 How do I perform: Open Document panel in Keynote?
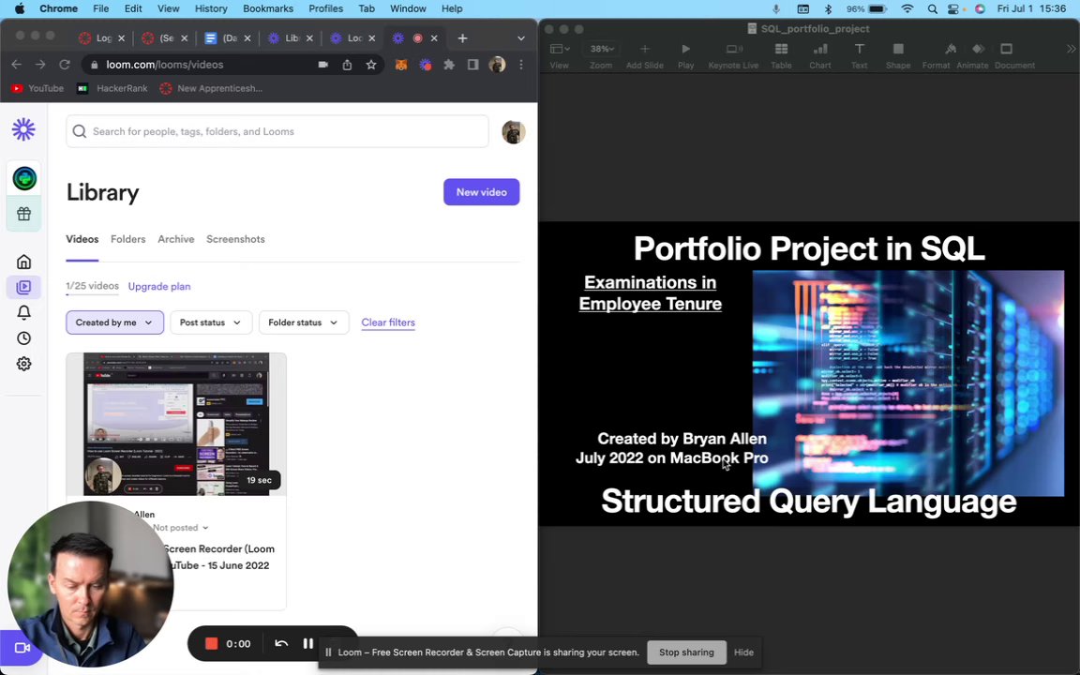click(x=1014, y=55)
